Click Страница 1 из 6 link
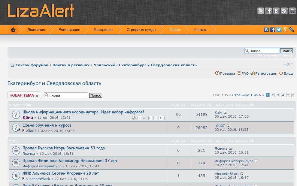 click(247, 95)
